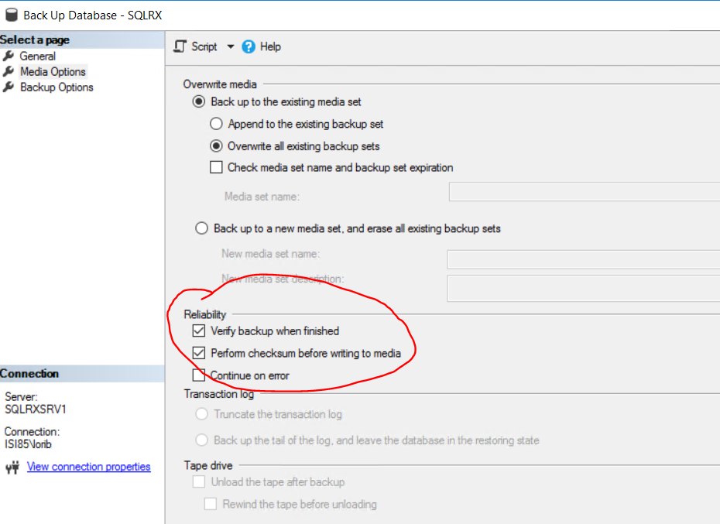
Task: Select Back up the tail of the log
Action: tap(201, 440)
